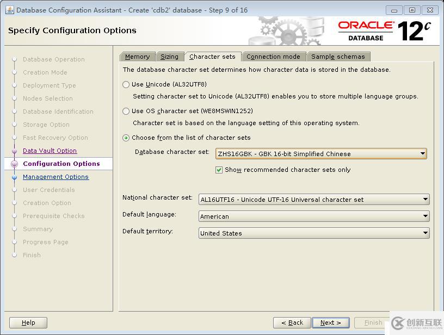The width and height of the screenshot is (444, 335).
Task: Switch to the Sample schemas tab
Action: [338, 57]
